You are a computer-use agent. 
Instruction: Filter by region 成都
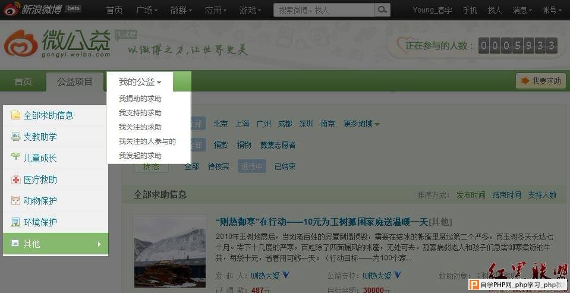(x=285, y=124)
